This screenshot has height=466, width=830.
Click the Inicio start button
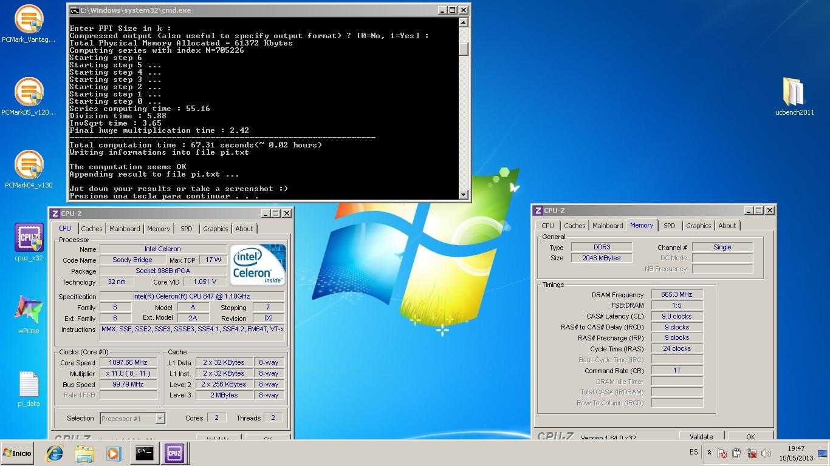pyautogui.click(x=18, y=453)
